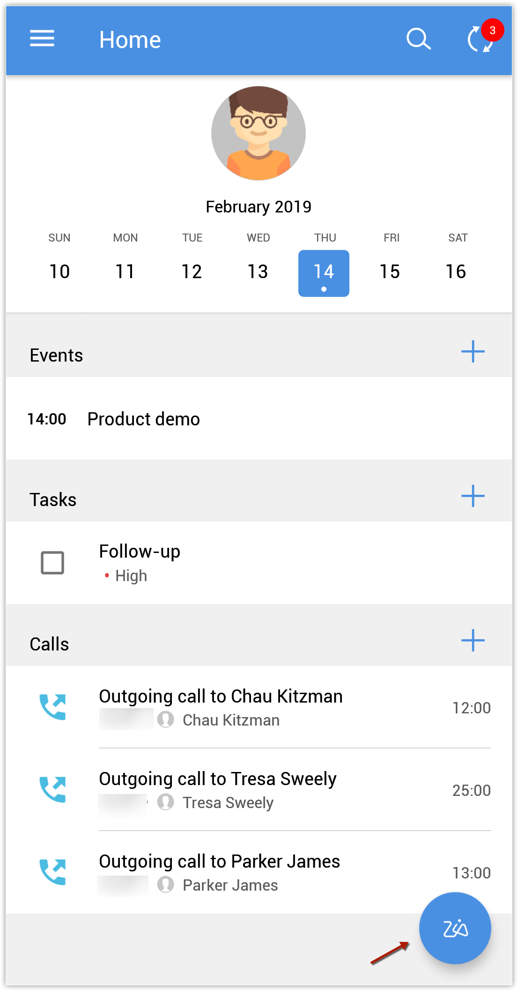Tap the user profile avatar picture

coord(259,133)
